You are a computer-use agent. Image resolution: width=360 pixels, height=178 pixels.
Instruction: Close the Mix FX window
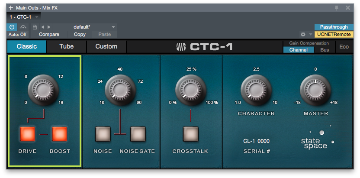click(348, 8)
